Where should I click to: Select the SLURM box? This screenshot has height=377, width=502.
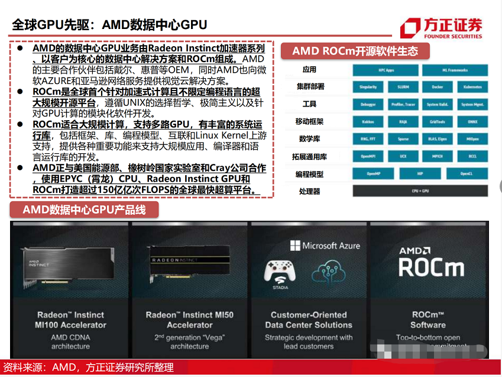(x=403, y=87)
